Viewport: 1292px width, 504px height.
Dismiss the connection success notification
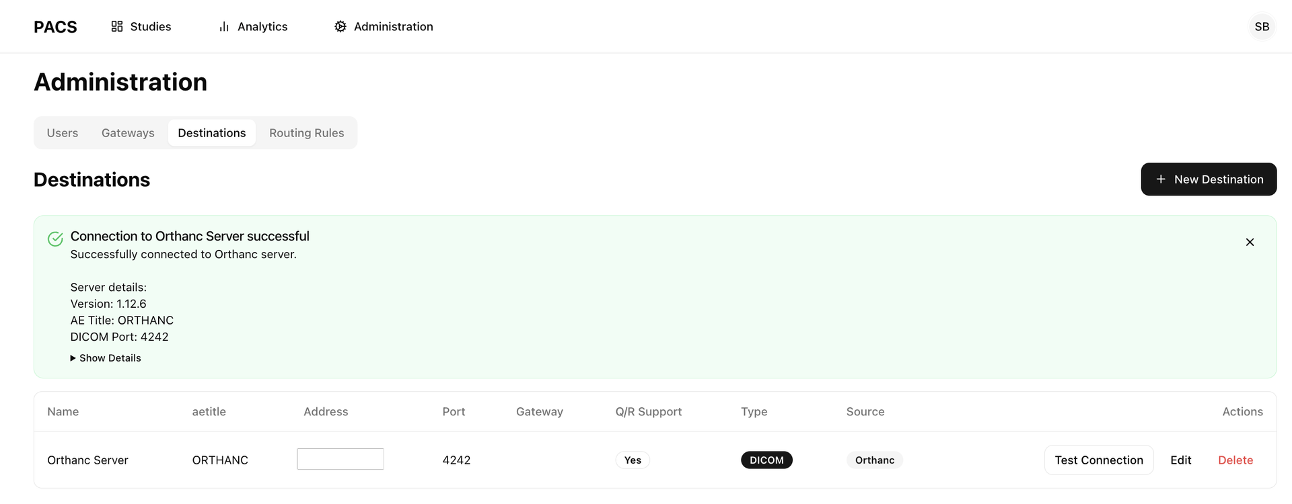pyautogui.click(x=1250, y=242)
